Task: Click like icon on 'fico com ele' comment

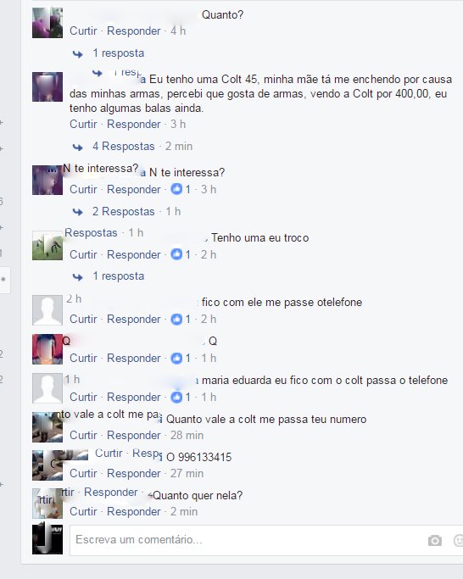Action: pos(176,319)
